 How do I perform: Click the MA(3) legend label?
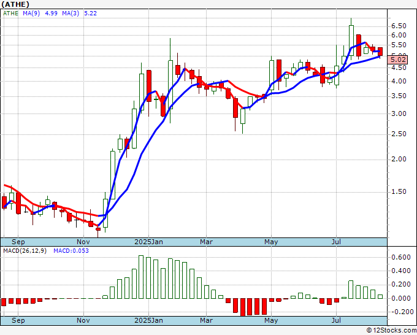pos(71,13)
